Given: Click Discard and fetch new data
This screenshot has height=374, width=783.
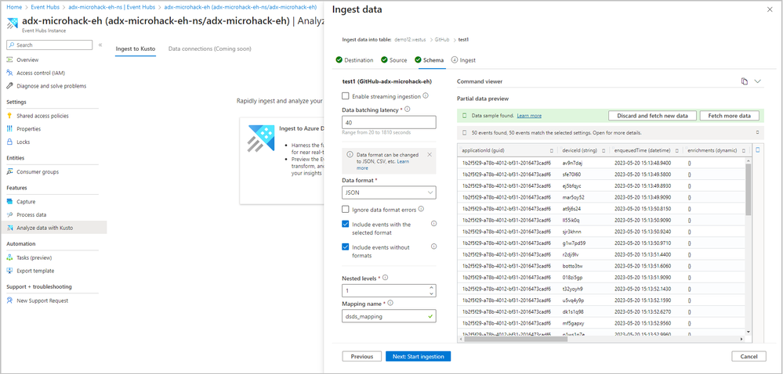Looking at the screenshot, I should pos(652,116).
